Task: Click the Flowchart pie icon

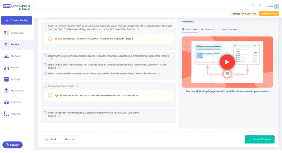Action: click(202, 29)
